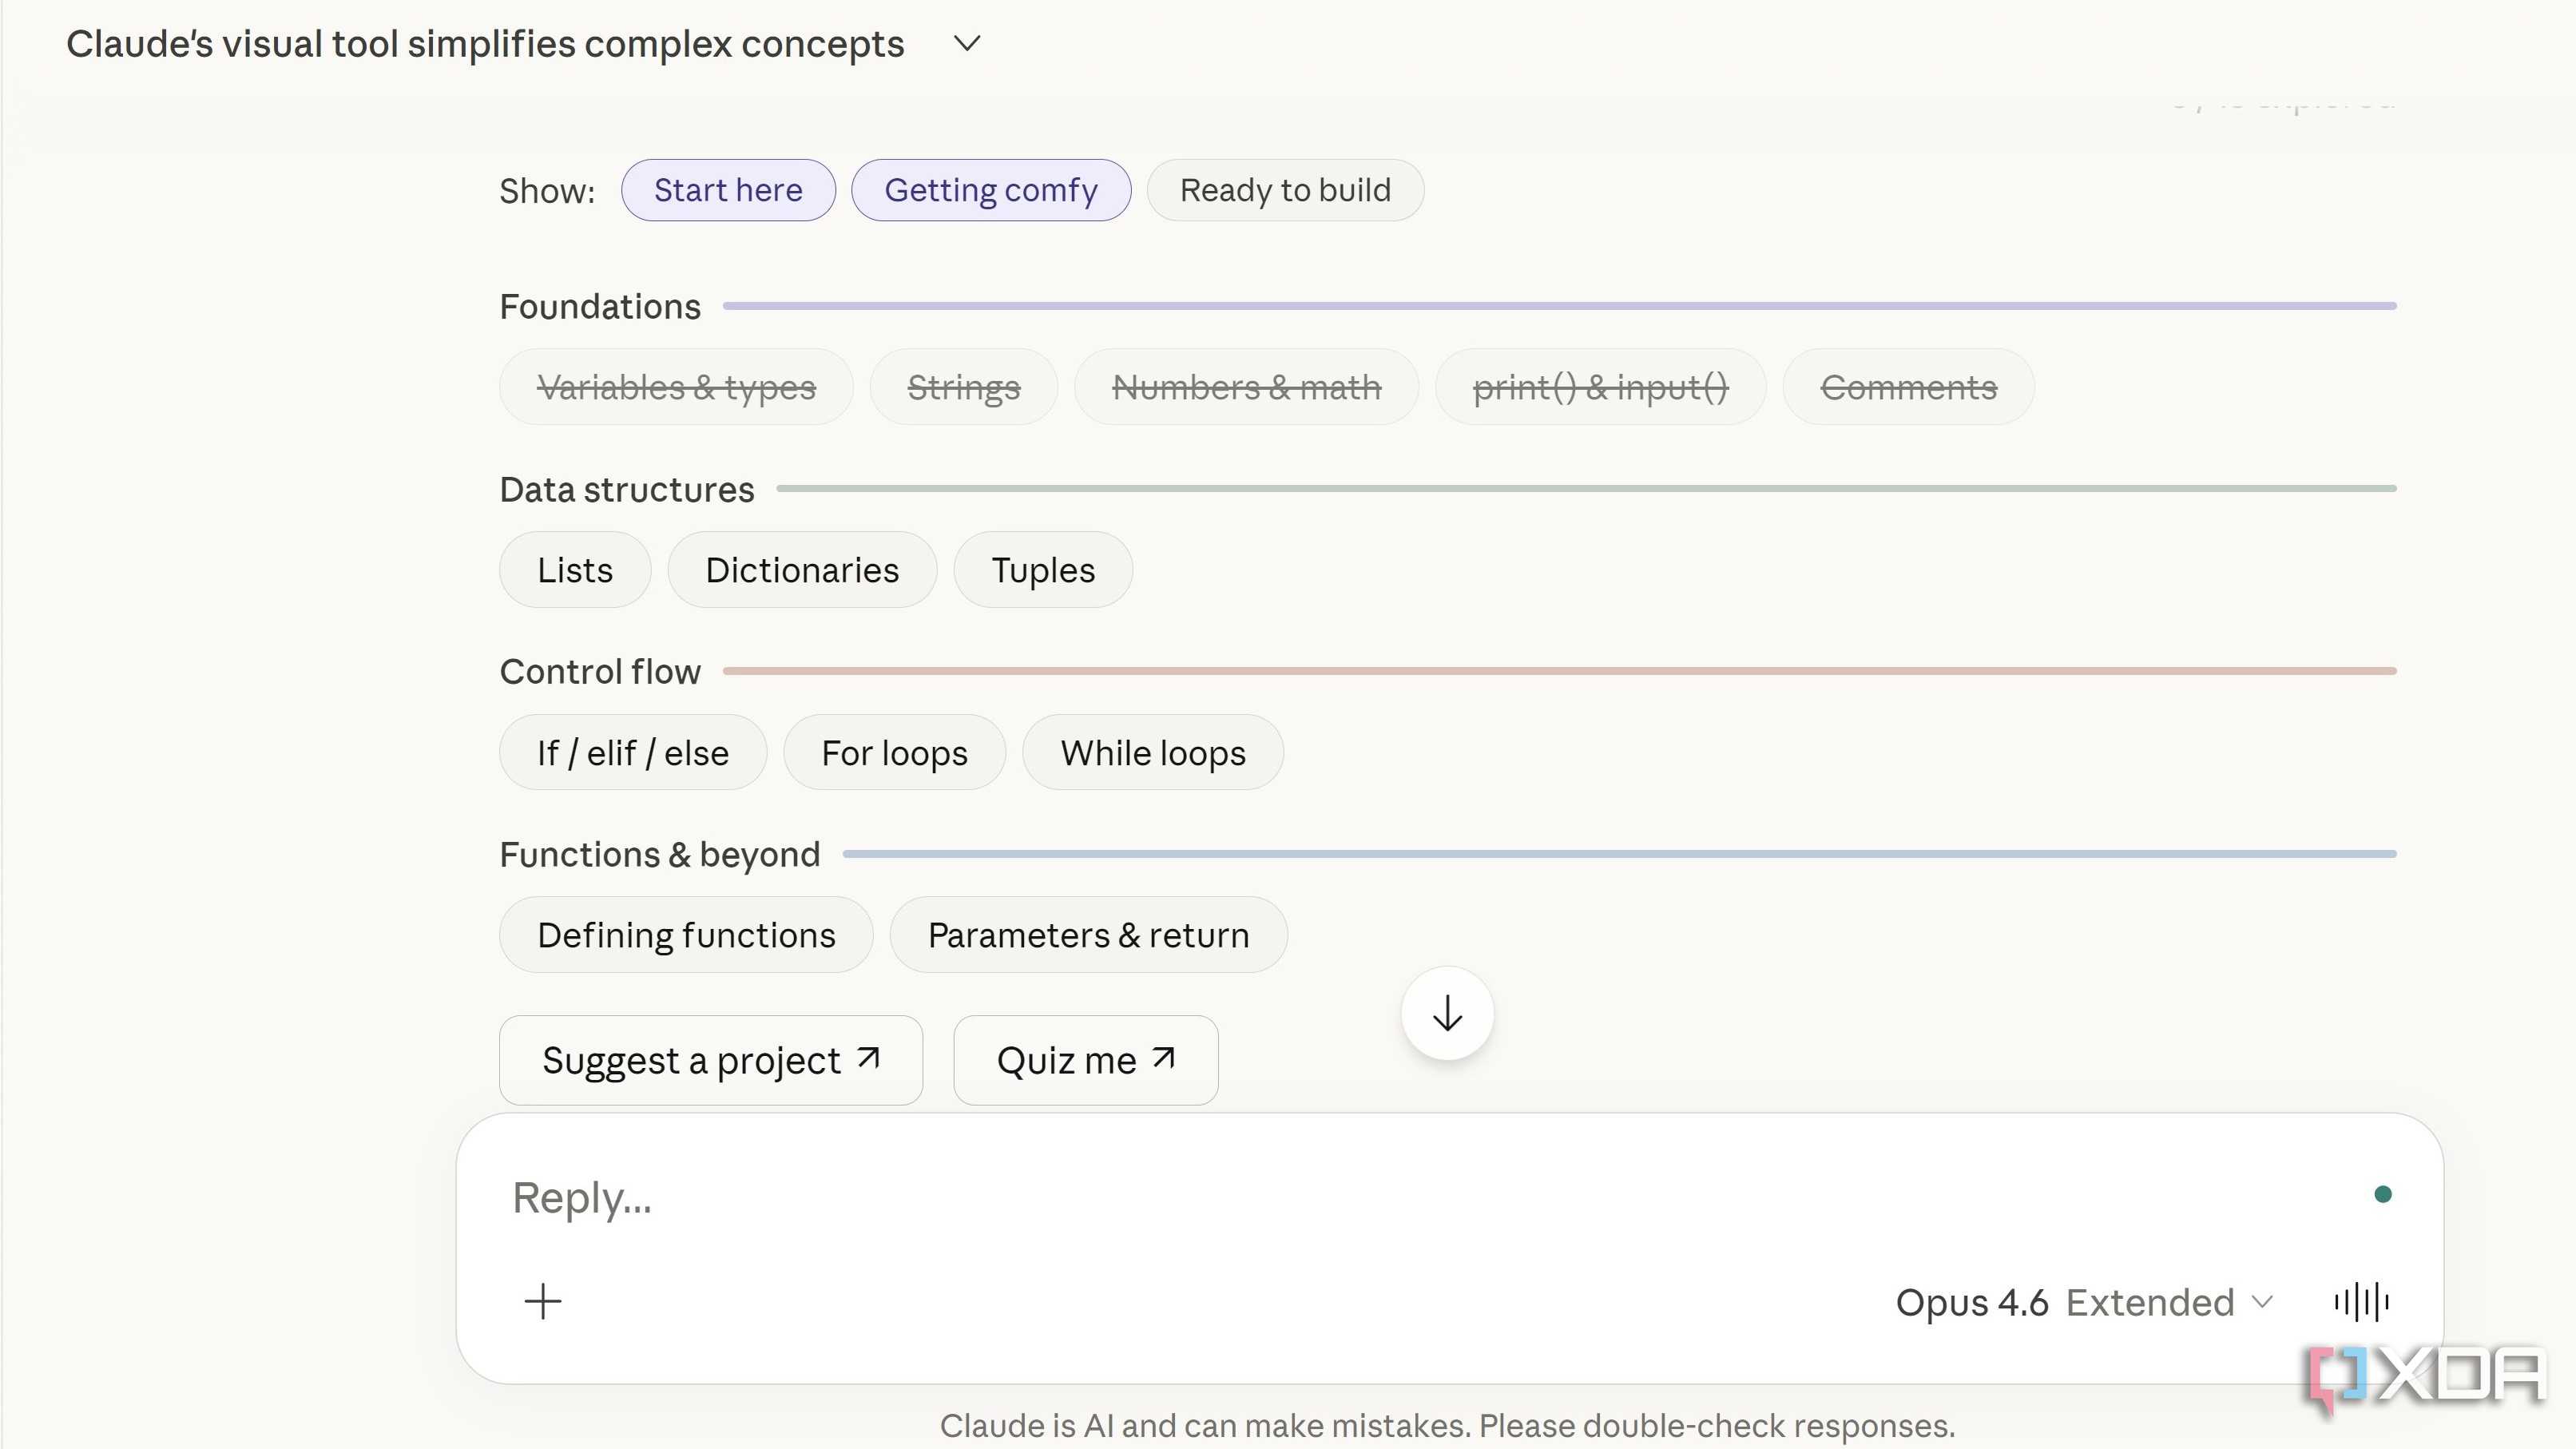The height and width of the screenshot is (1449, 2576).
Task: Click the Functions & beyond heading
Action: (660, 854)
